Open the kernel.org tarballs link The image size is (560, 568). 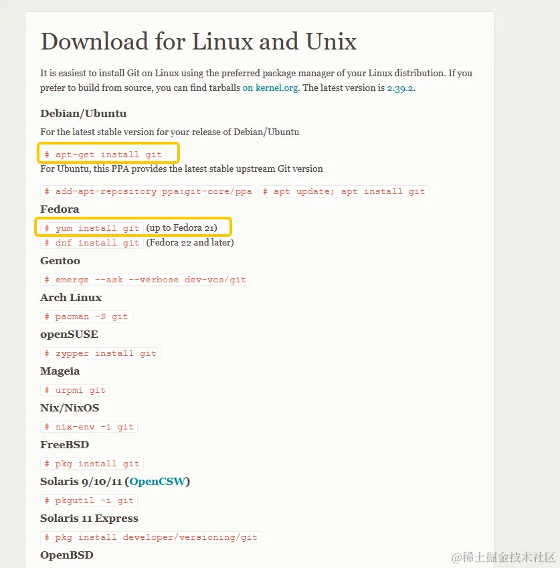coord(270,88)
